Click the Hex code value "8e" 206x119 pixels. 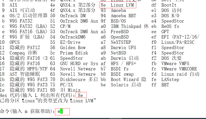click(81, 95)
